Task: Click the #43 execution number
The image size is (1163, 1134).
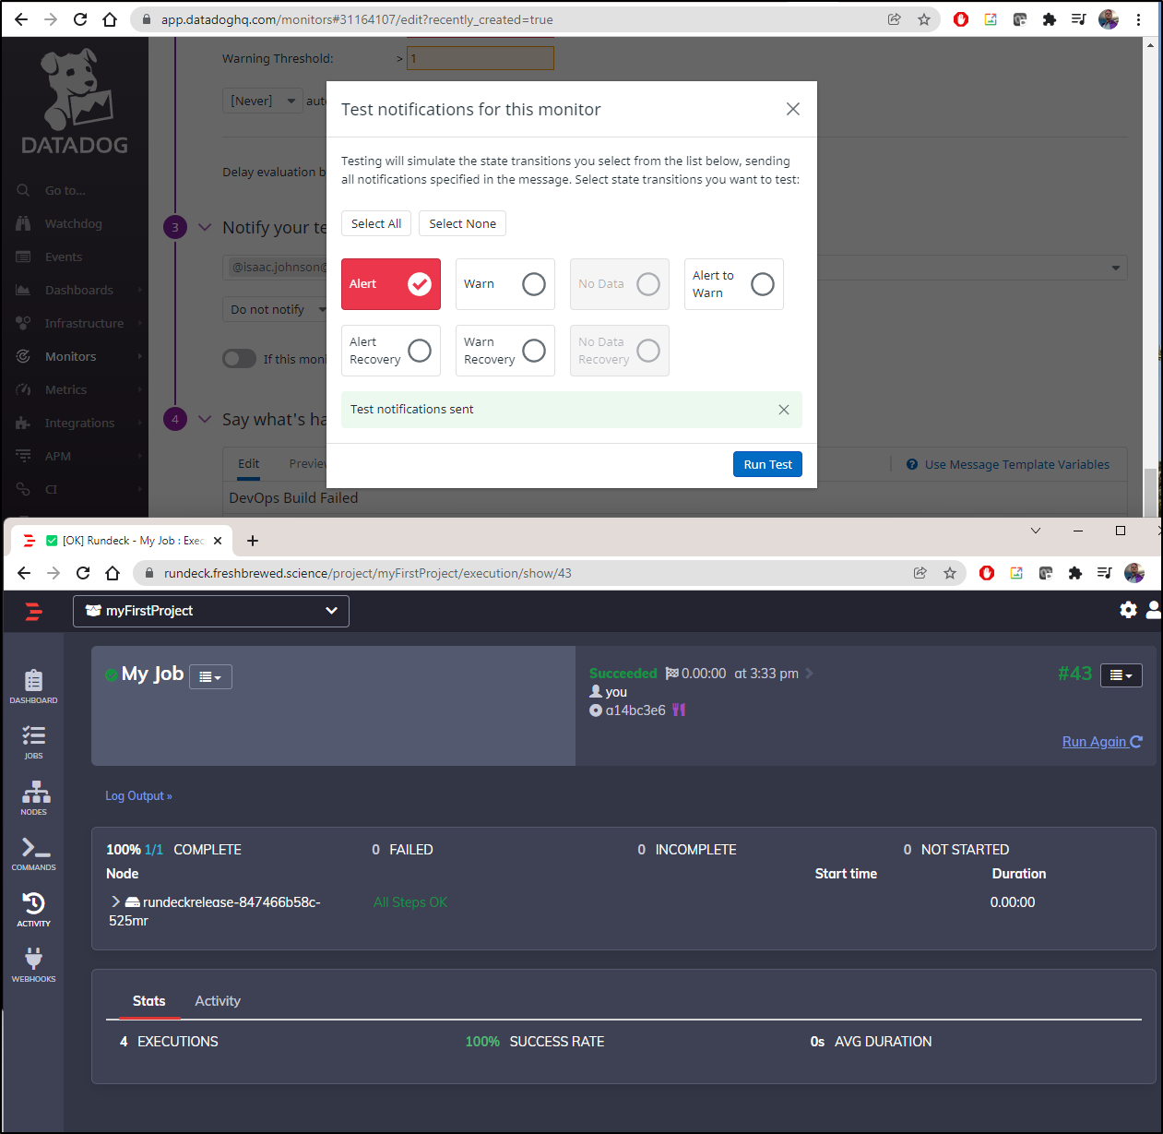Action: click(1074, 674)
